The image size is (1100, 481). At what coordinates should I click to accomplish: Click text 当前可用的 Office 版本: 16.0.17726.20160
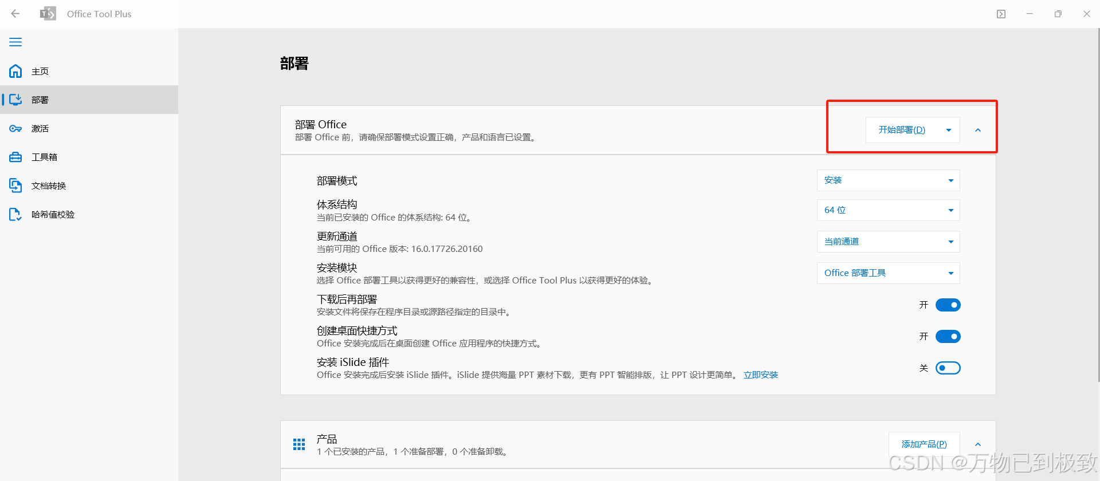pyautogui.click(x=400, y=249)
